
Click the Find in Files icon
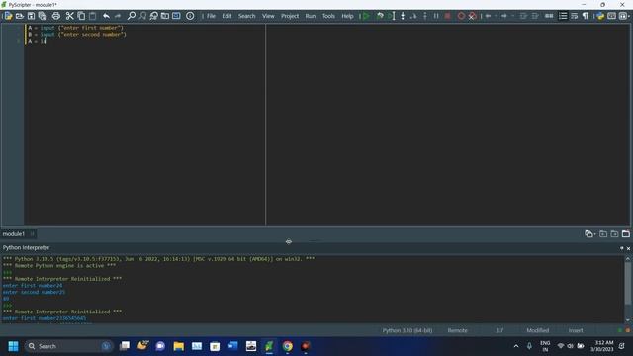coord(165,16)
